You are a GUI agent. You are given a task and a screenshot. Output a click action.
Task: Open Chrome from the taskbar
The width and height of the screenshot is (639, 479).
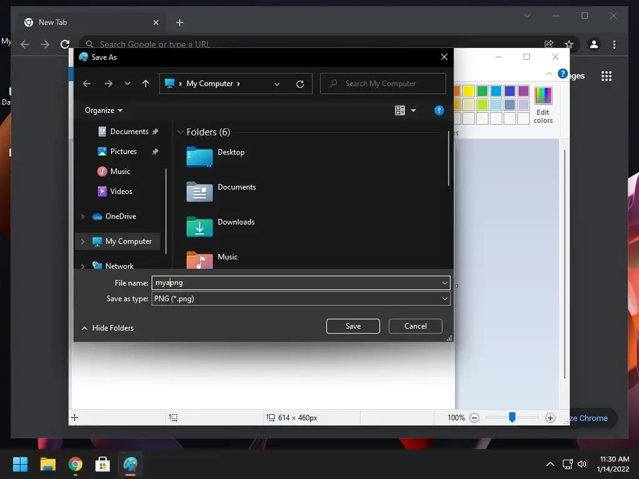click(x=75, y=464)
